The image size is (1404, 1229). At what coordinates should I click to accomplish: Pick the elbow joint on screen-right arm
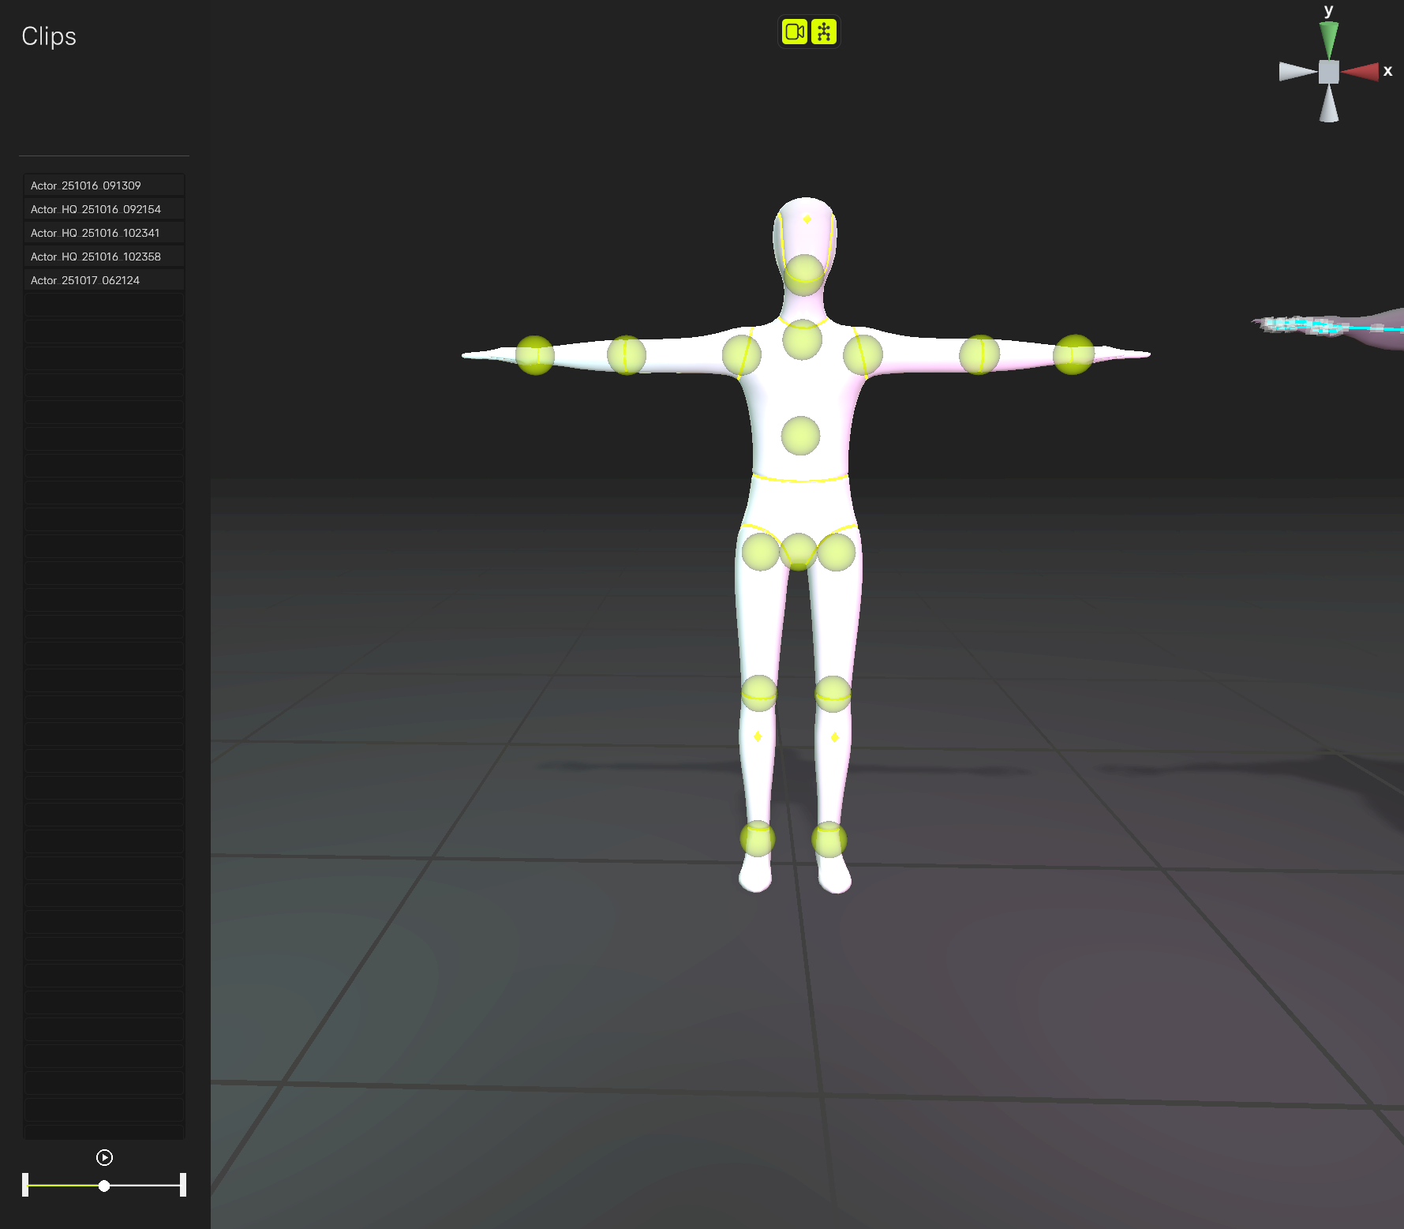[x=979, y=354]
